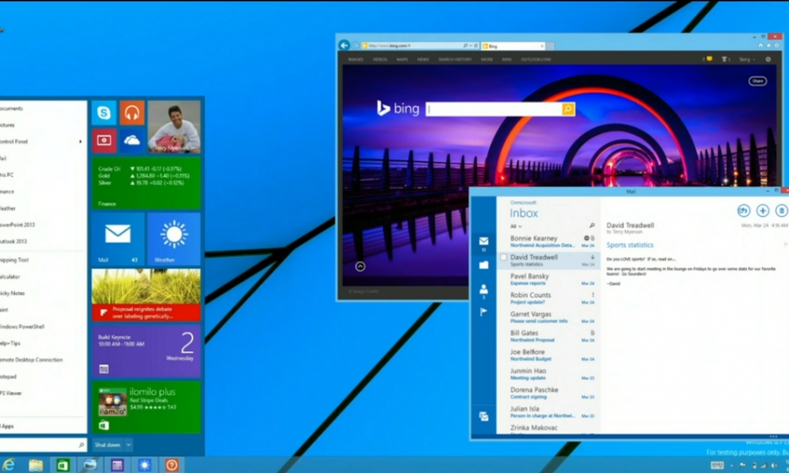Open the Build Keynote calendar tile

pyautogui.click(x=146, y=351)
